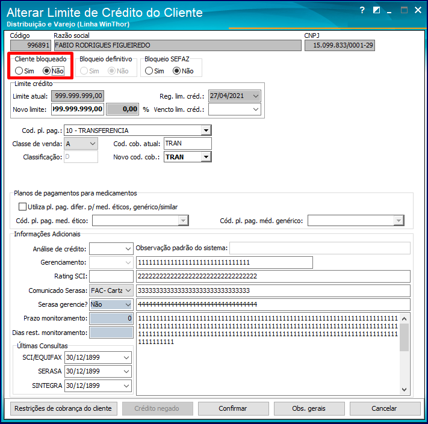Click the Confirmar button
This screenshot has width=428, height=424.
[x=233, y=408]
